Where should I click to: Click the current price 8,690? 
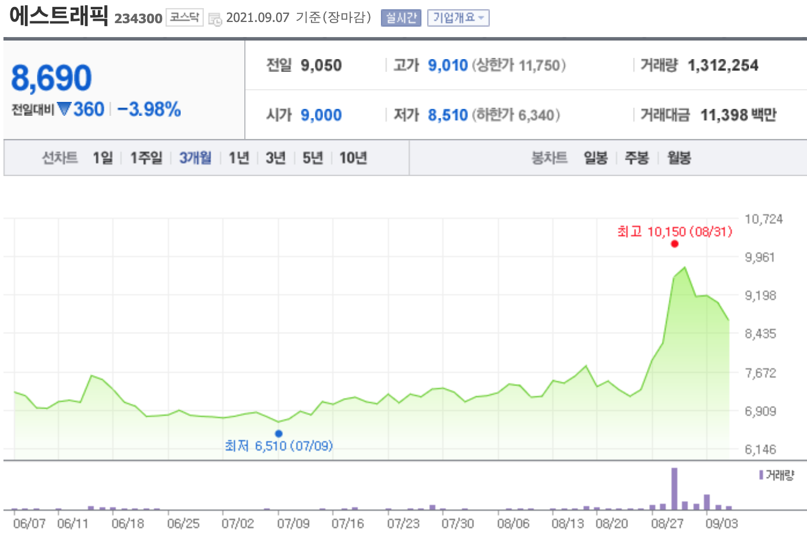[52, 78]
